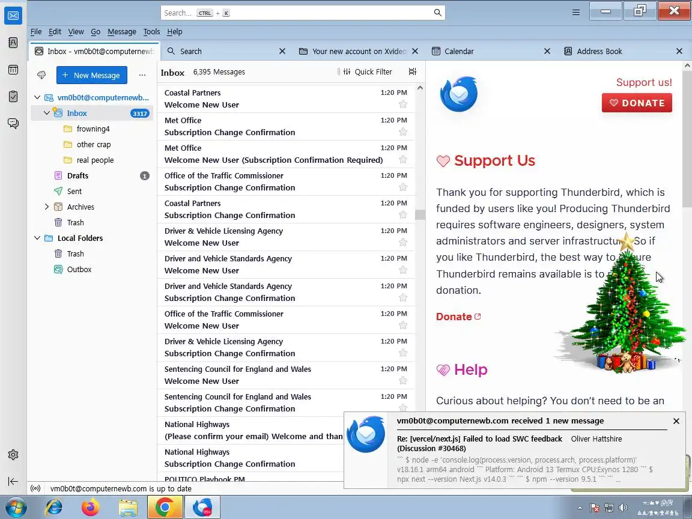Screen dimensions: 692x519
Task: Show hidden system tray icons
Action: (x=580, y=508)
